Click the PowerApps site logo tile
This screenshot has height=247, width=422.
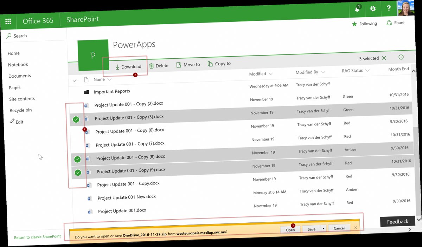tap(93, 56)
